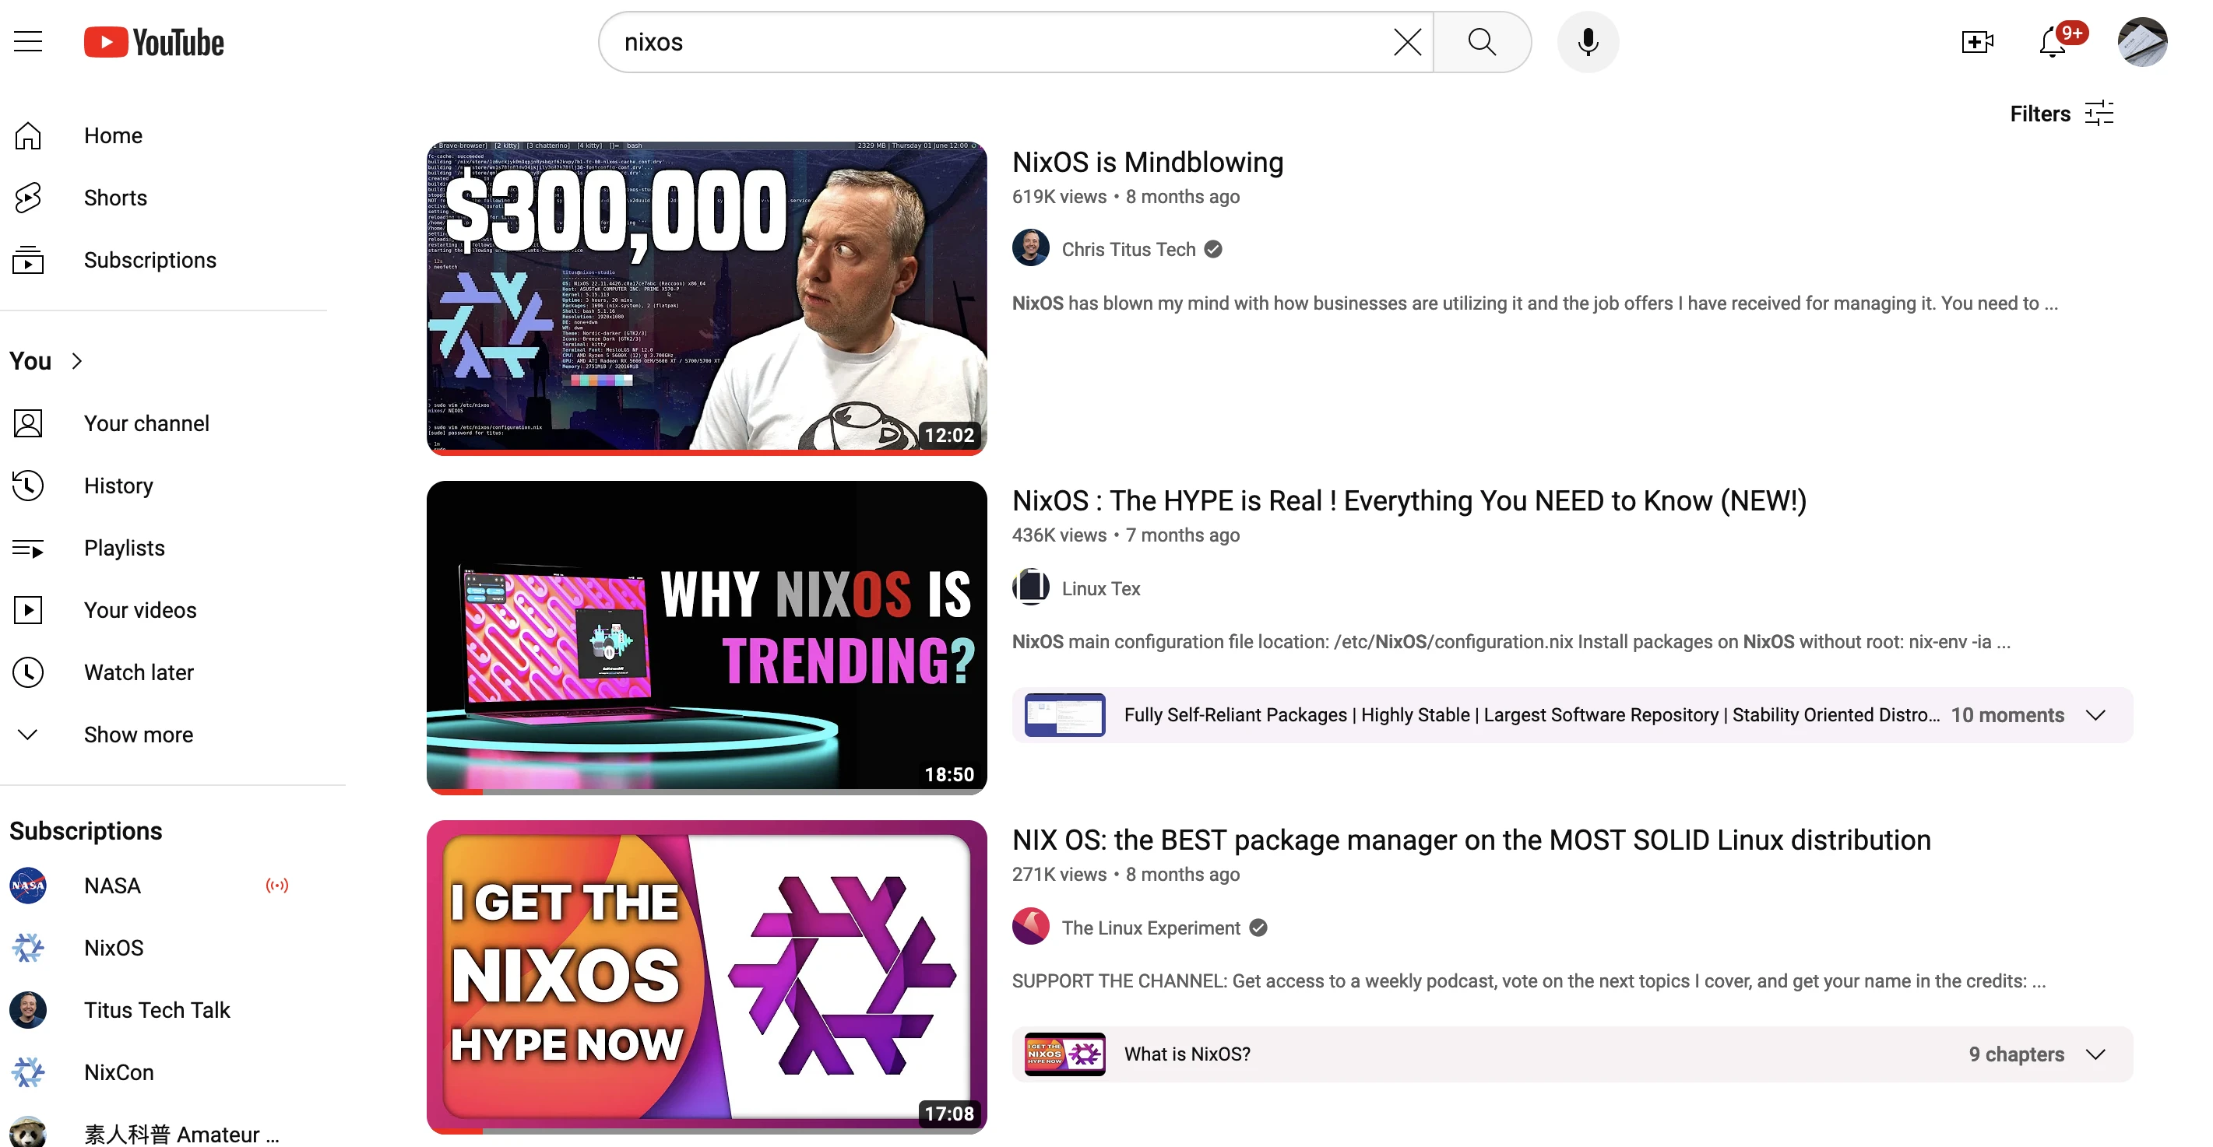Open Watch later playlist
The width and height of the screenshot is (2213, 1147).
coord(139,672)
